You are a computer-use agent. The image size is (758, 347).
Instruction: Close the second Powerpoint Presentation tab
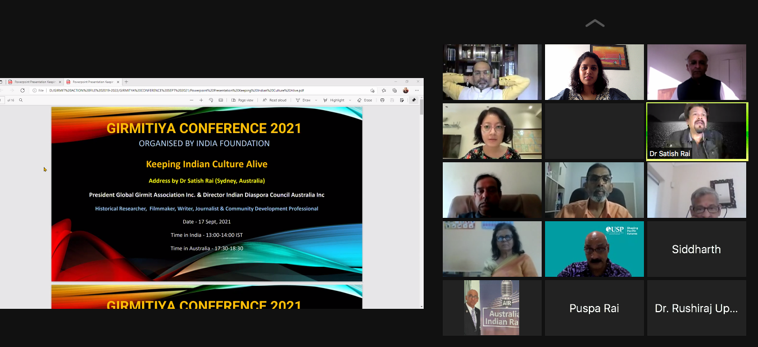(x=117, y=81)
